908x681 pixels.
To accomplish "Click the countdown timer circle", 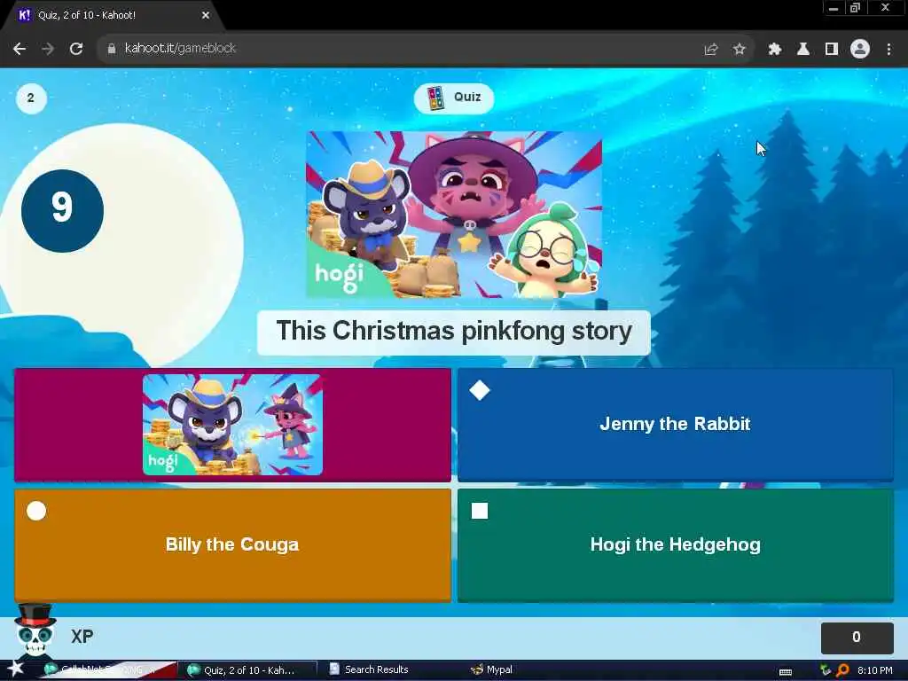I will tap(63, 210).
